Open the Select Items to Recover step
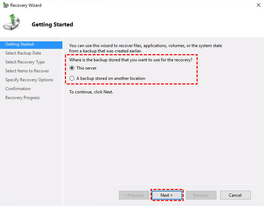Screen dimensions: 264x206 [x=27, y=71]
